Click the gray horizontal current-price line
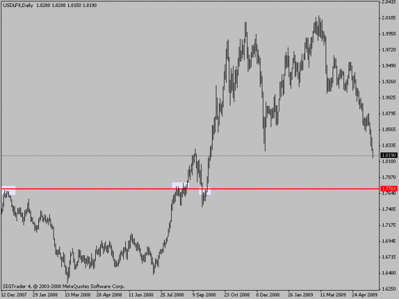The height and width of the screenshot is (299, 399). pyautogui.click(x=190, y=156)
